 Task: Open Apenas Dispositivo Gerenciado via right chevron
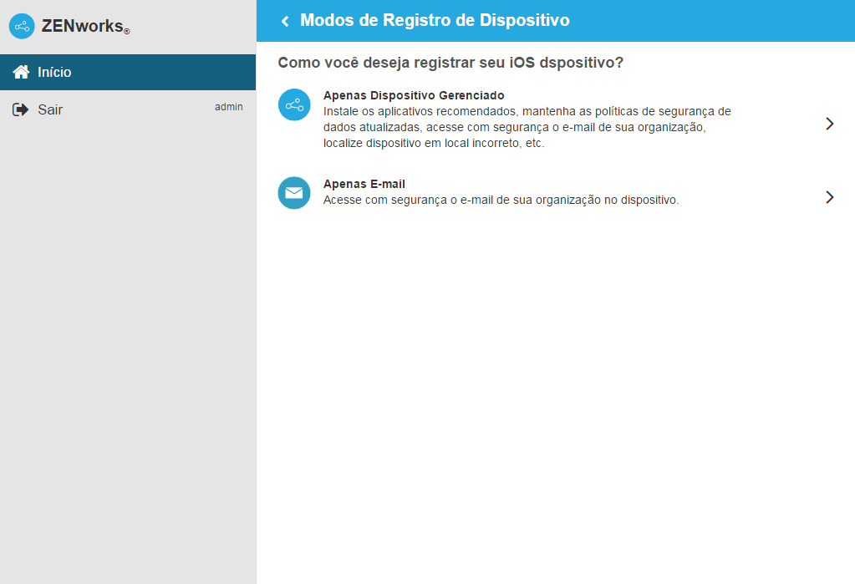829,124
